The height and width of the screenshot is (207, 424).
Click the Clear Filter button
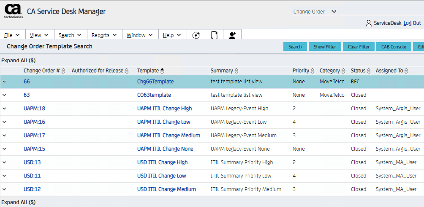pyautogui.click(x=359, y=47)
